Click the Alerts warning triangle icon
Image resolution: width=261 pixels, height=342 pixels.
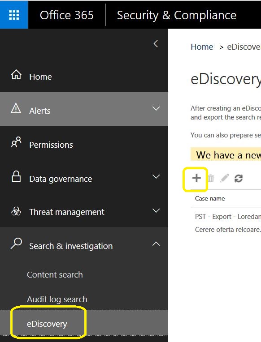pos(16,108)
